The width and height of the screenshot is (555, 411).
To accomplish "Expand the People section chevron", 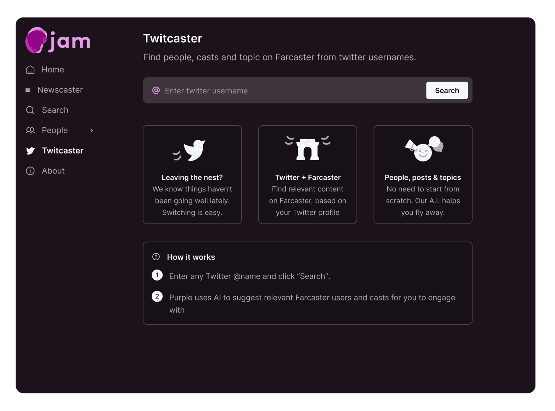I will (91, 130).
